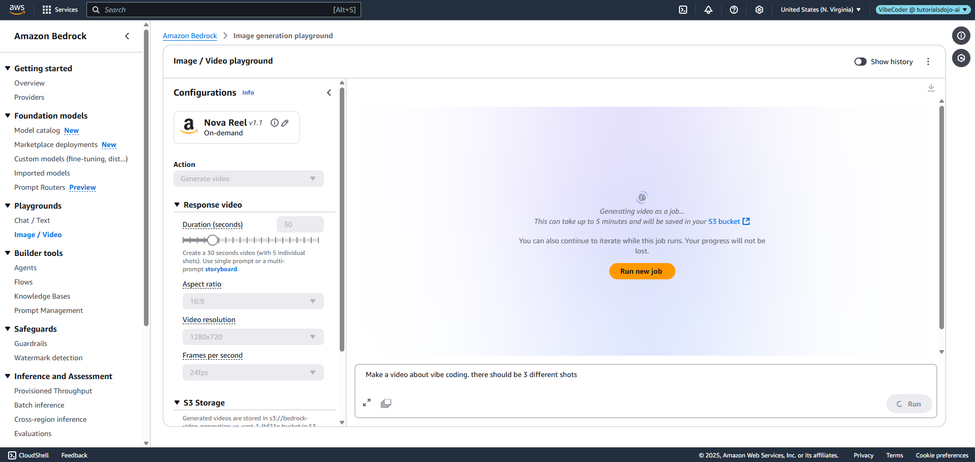Click the Run new job button

coord(642,271)
